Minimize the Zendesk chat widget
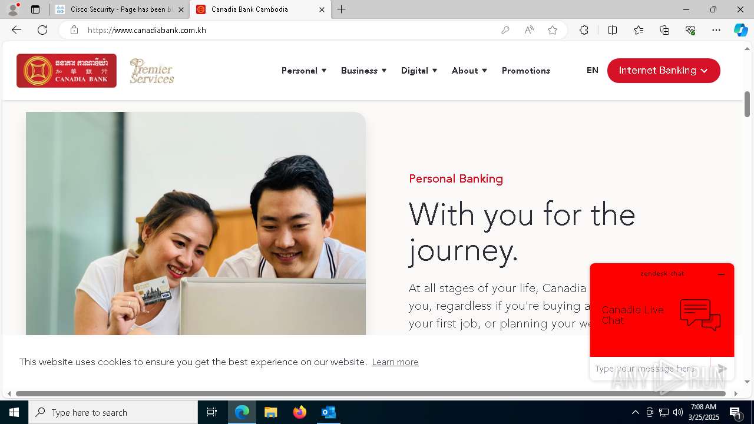 point(721,274)
